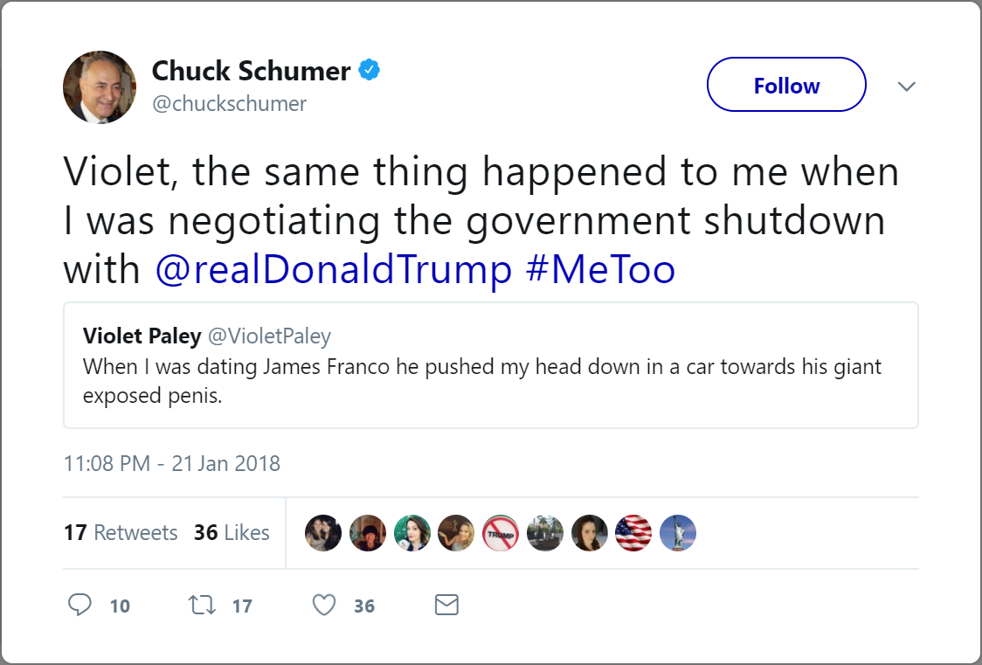Click the blue verified badge
This screenshot has width=982, height=665.
click(370, 71)
